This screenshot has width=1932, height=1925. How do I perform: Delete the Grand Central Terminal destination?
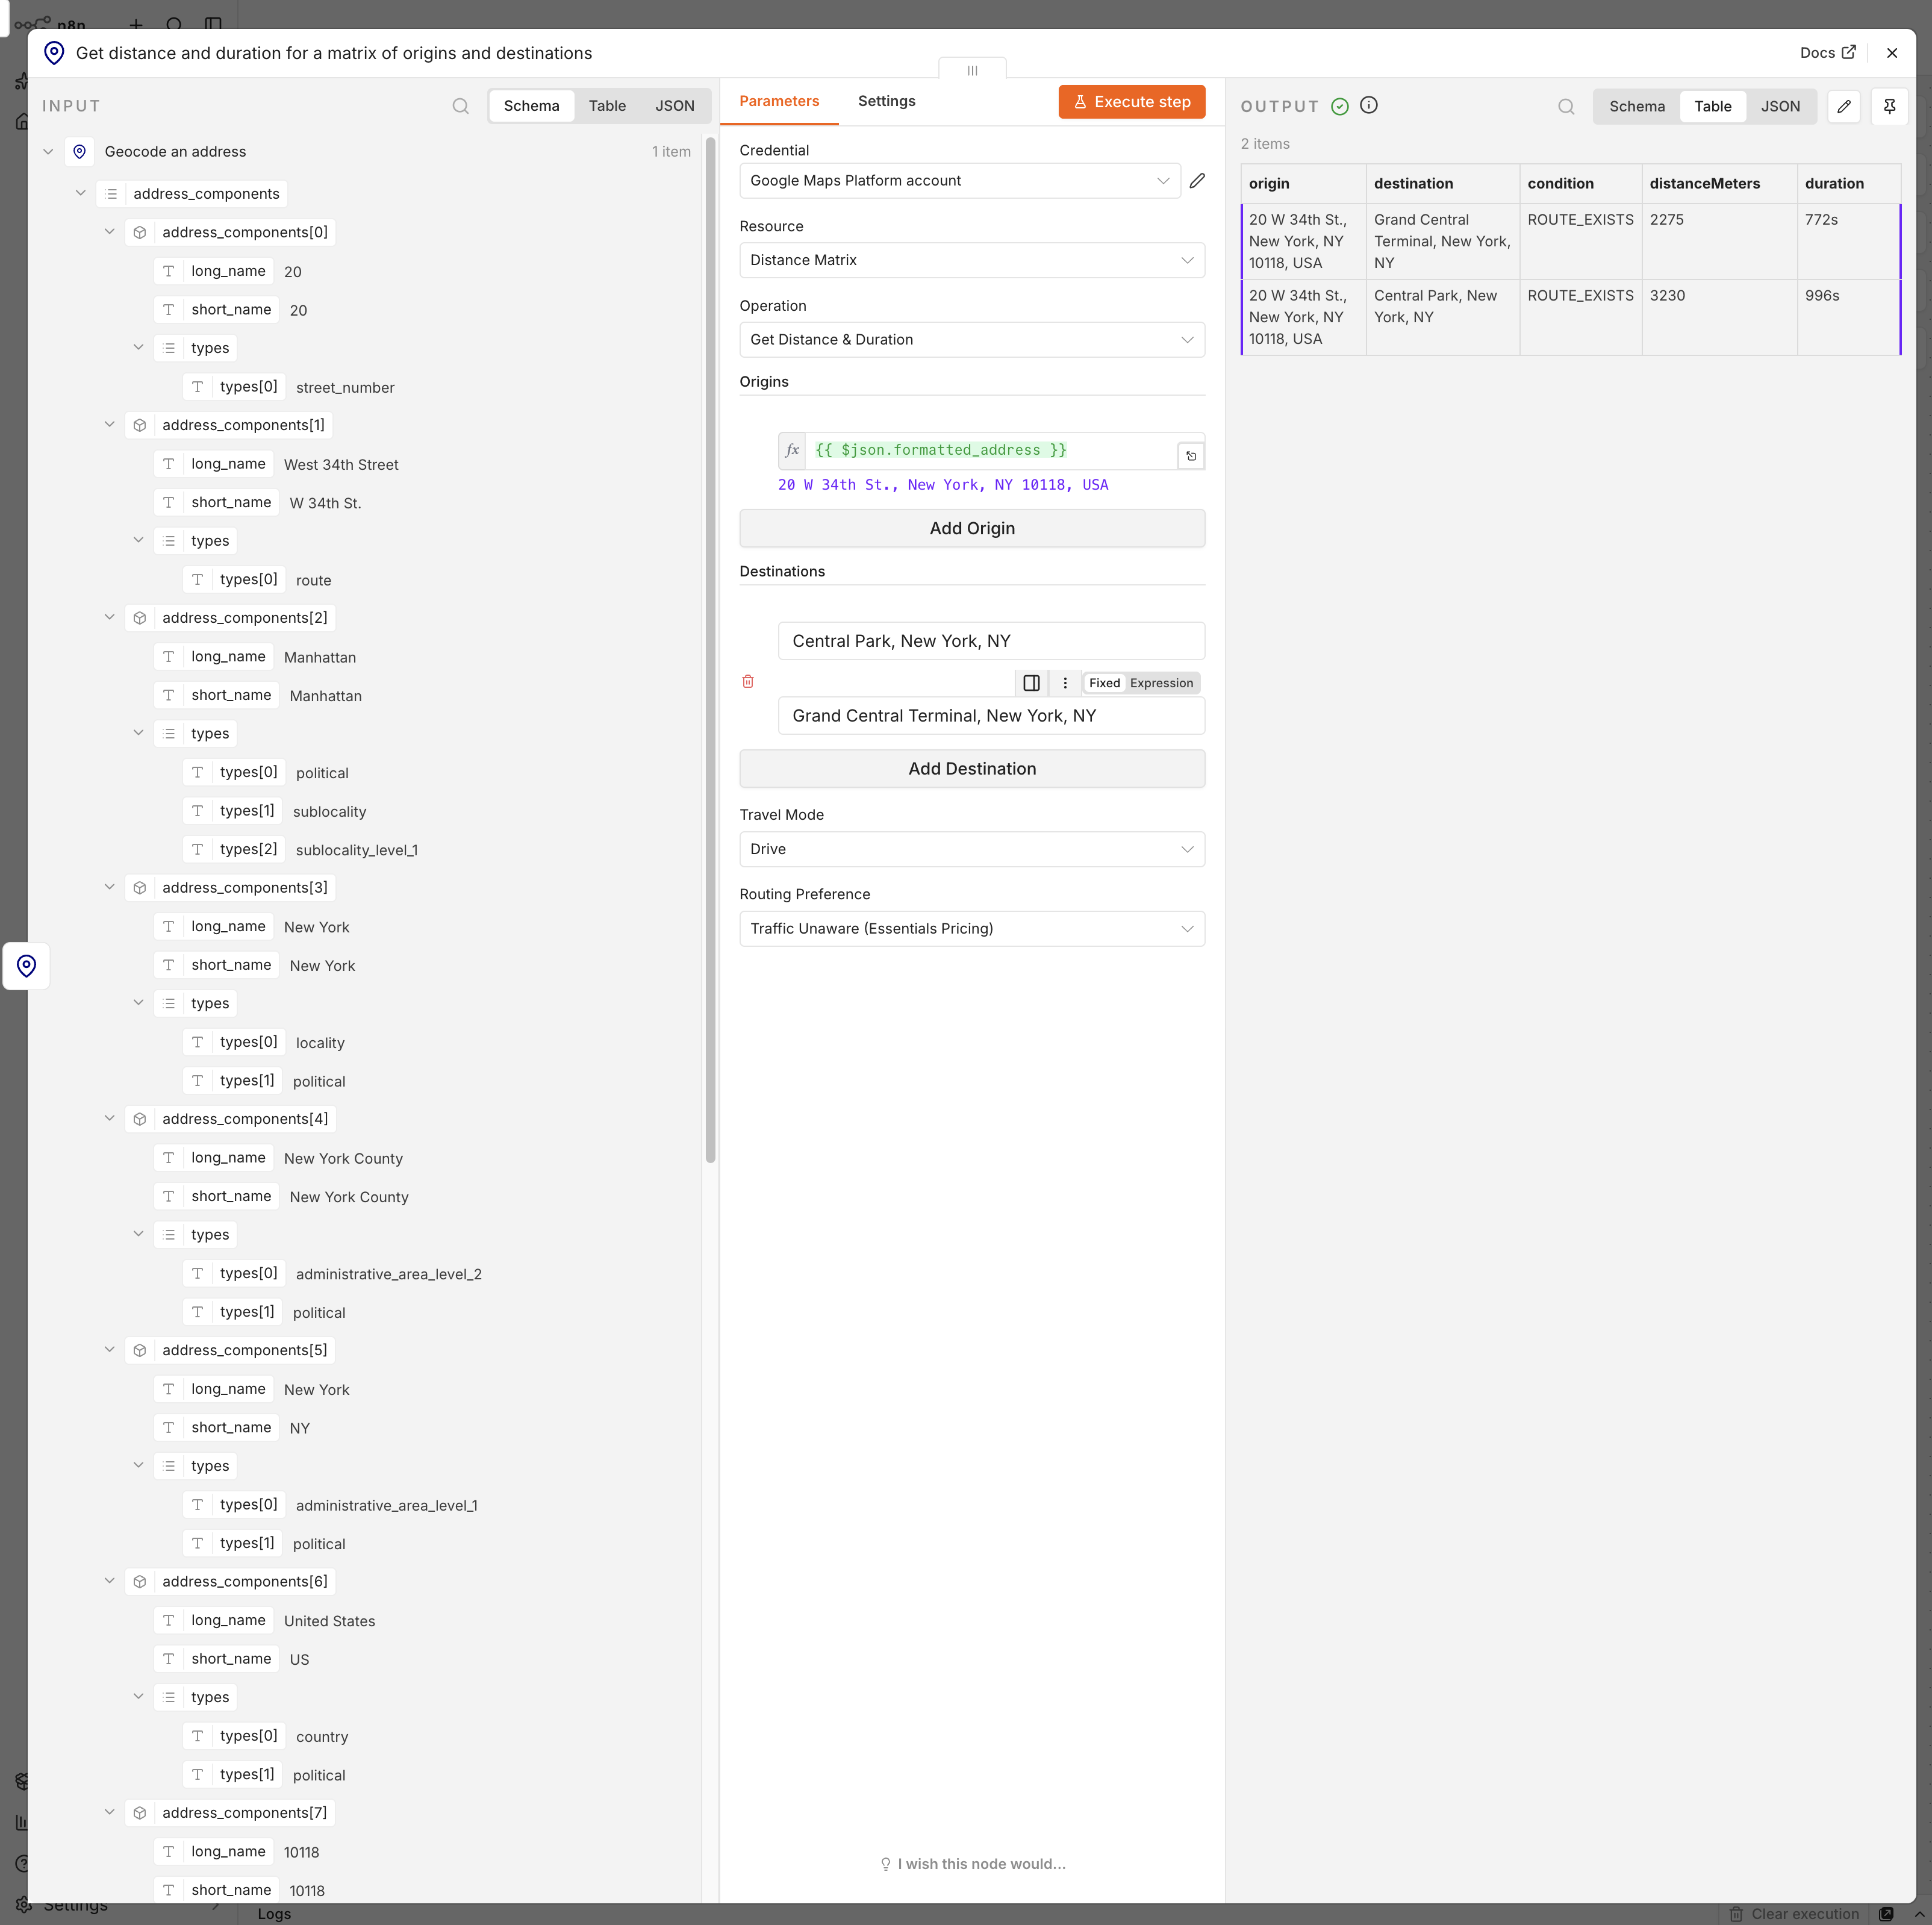[748, 682]
